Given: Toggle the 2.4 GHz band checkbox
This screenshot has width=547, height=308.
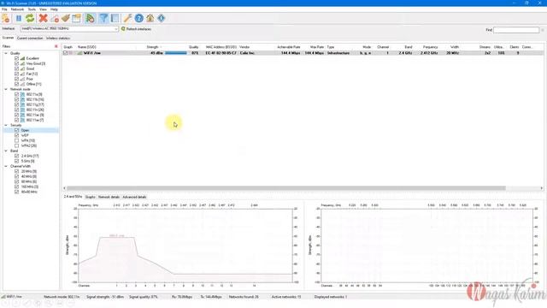Looking at the screenshot, I should (16, 156).
